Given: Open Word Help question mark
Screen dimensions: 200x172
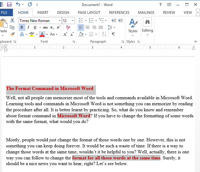Looking at the screenshot, I should [161, 5].
